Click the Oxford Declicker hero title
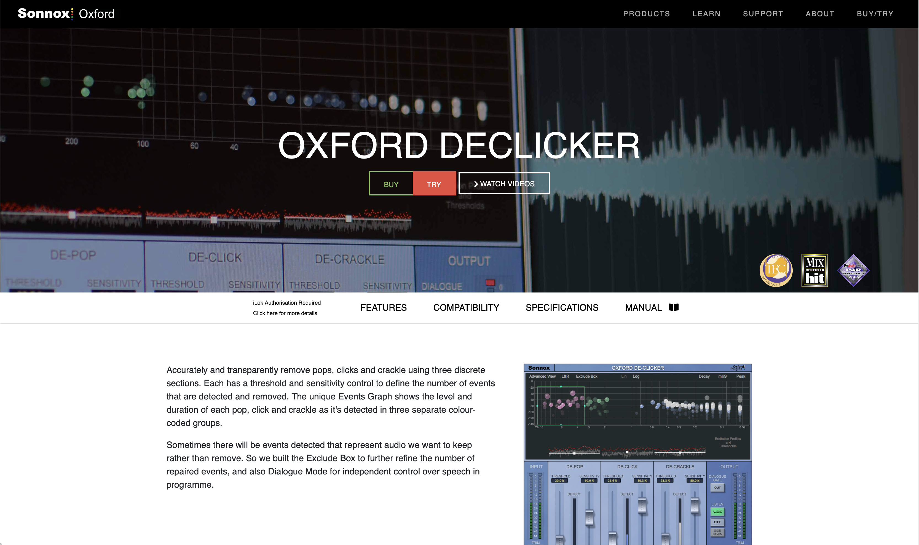The image size is (919, 545). 459,146
